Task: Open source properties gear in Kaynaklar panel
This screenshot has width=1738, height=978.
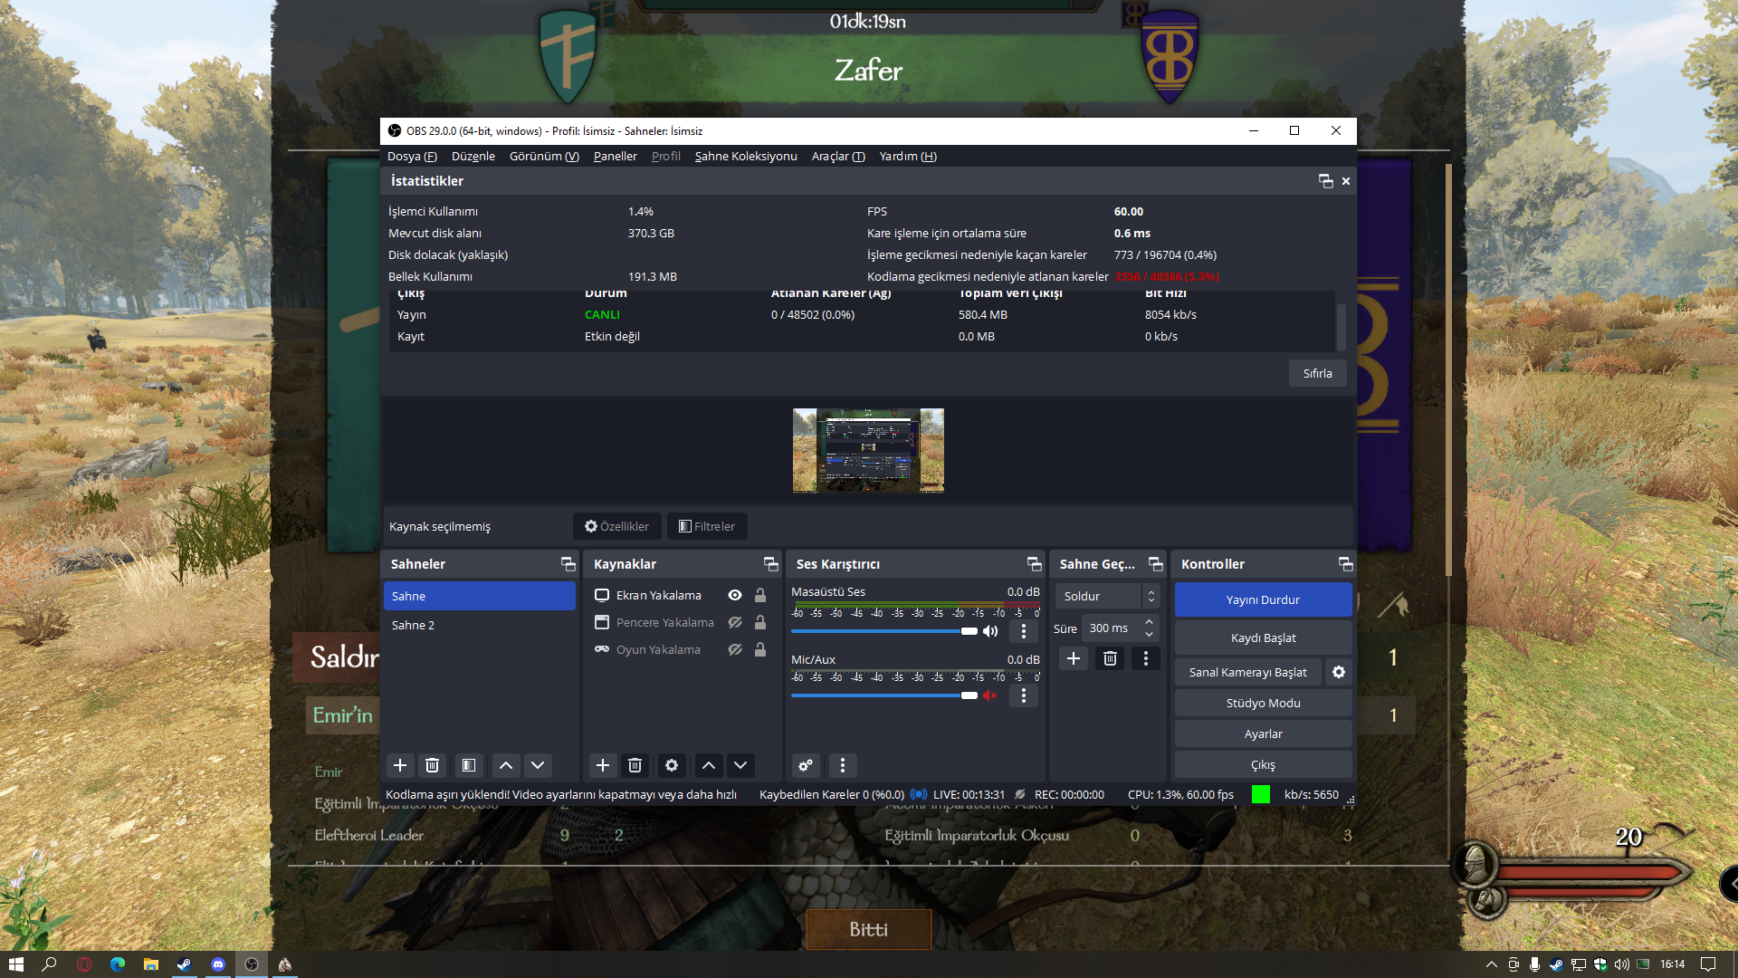Action: coord(672,765)
